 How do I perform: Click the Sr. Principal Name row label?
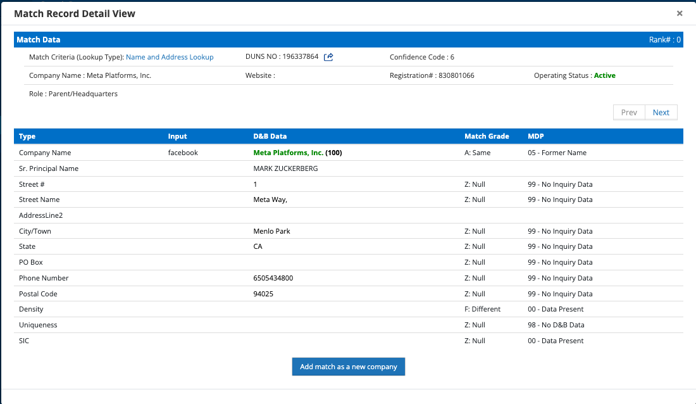tap(49, 168)
